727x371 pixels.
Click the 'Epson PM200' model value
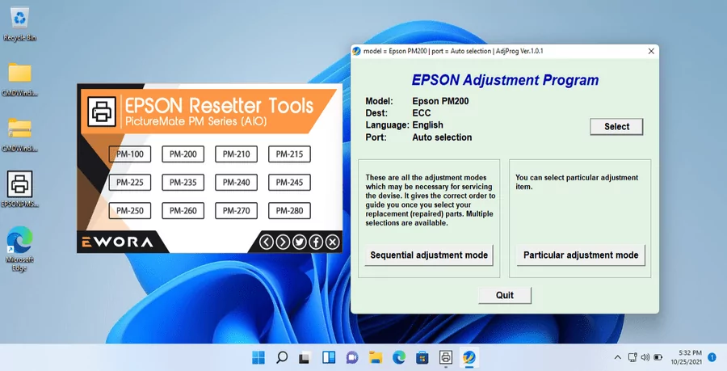tap(440, 101)
